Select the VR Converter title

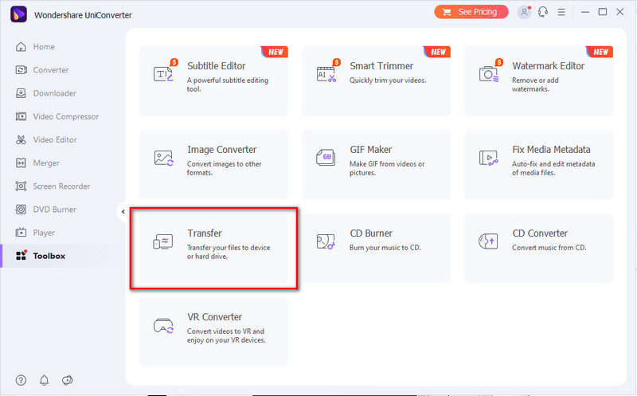[x=214, y=317]
